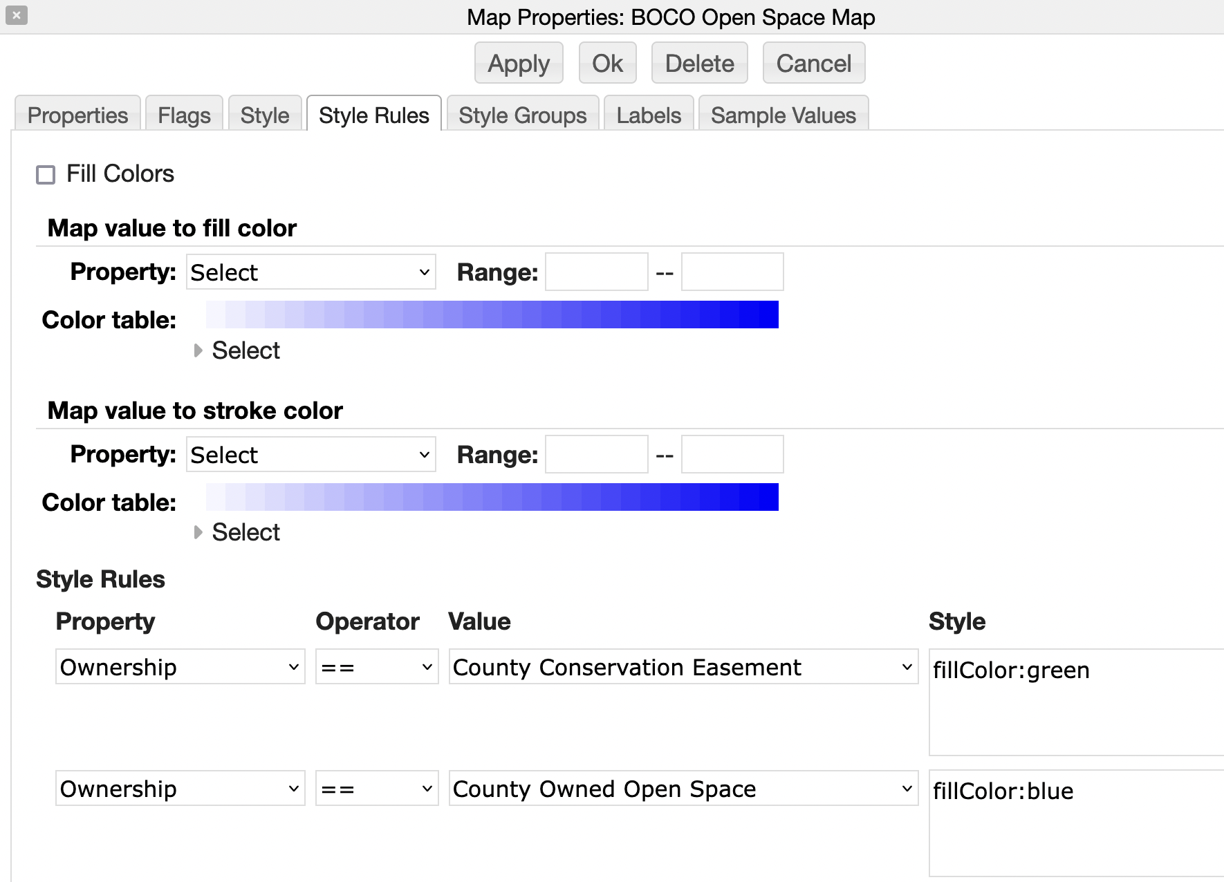This screenshot has width=1224, height=882.
Task: Open the first rule's Ownership property dropdown
Action: coord(180,667)
